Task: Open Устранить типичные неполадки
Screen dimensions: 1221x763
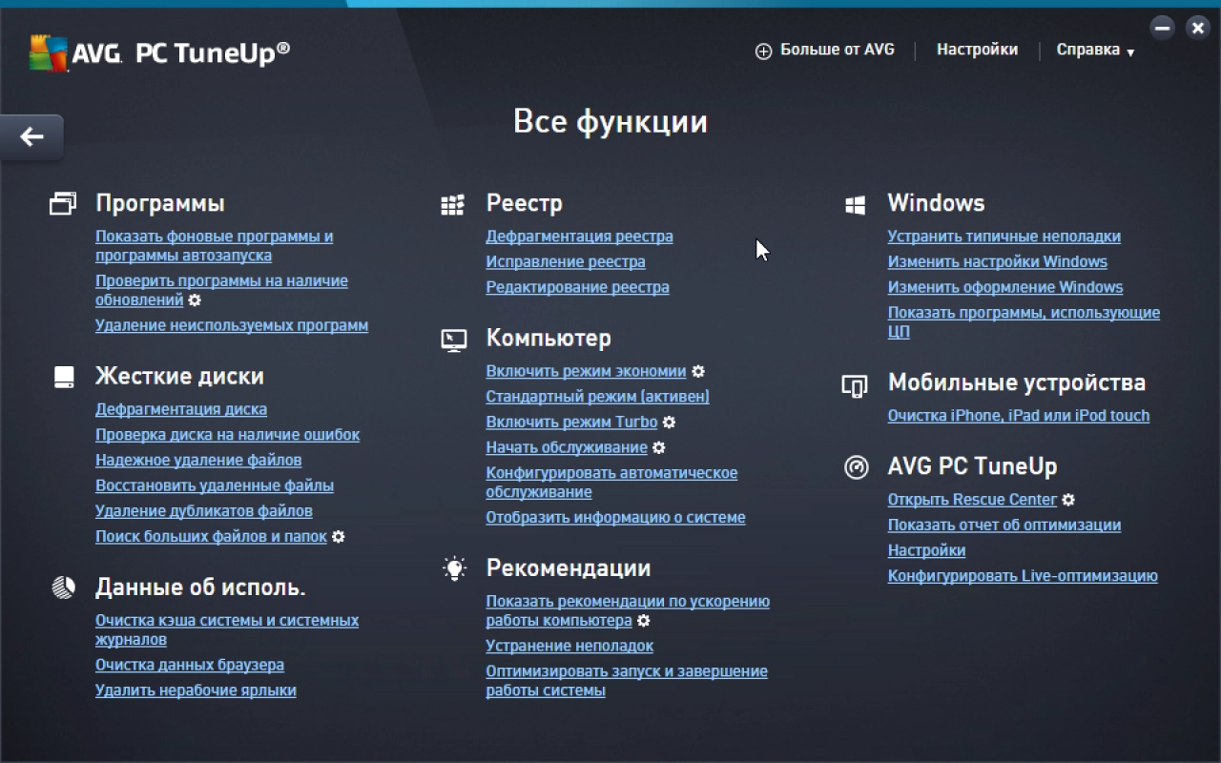Action: click(1004, 237)
